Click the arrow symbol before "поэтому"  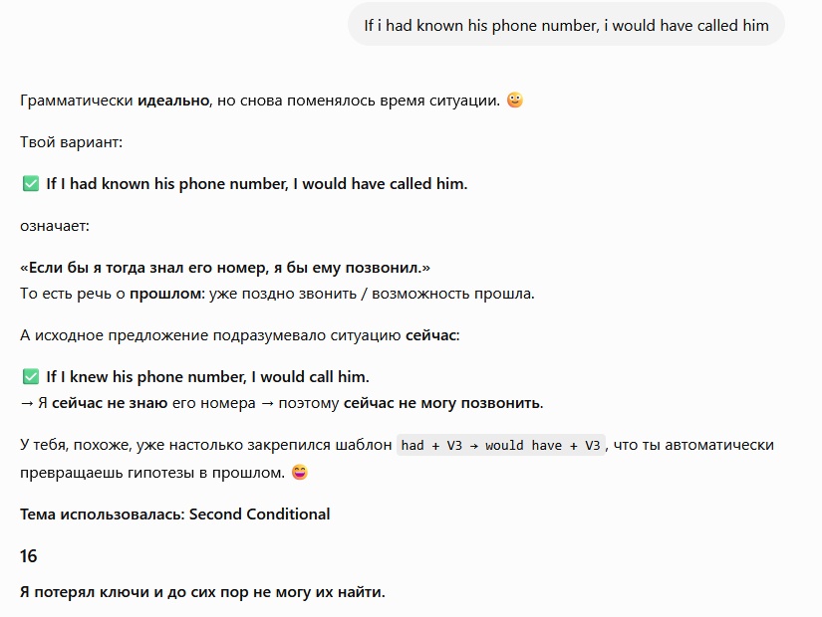pyautogui.click(x=267, y=403)
